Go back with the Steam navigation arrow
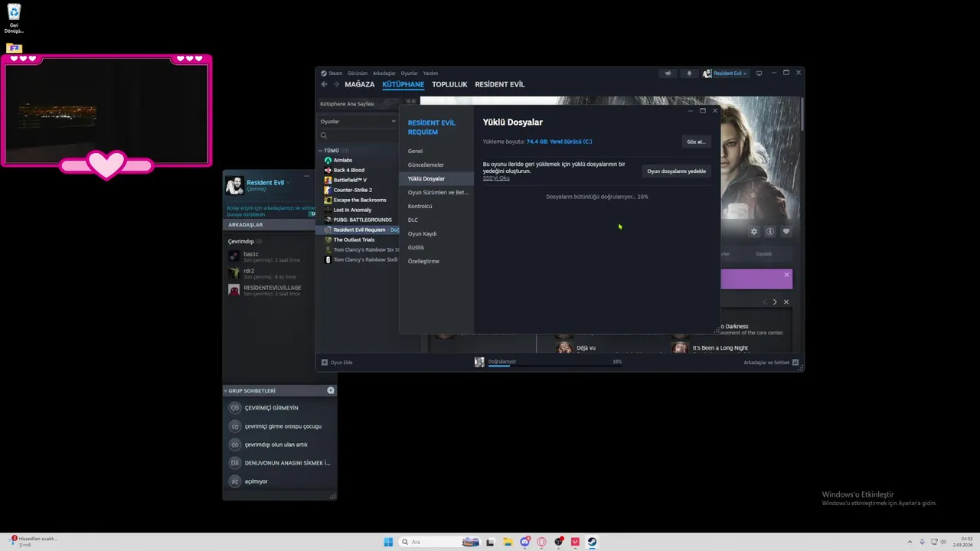Image resolution: width=980 pixels, height=551 pixels. pos(324,84)
